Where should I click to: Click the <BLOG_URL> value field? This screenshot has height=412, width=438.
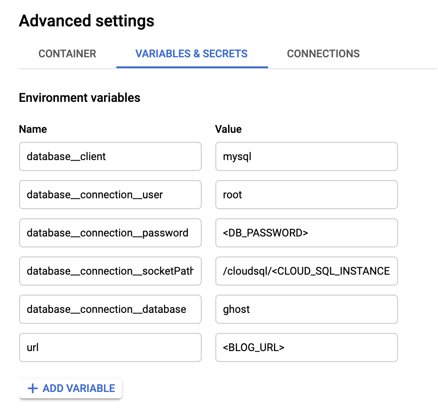[306, 347]
